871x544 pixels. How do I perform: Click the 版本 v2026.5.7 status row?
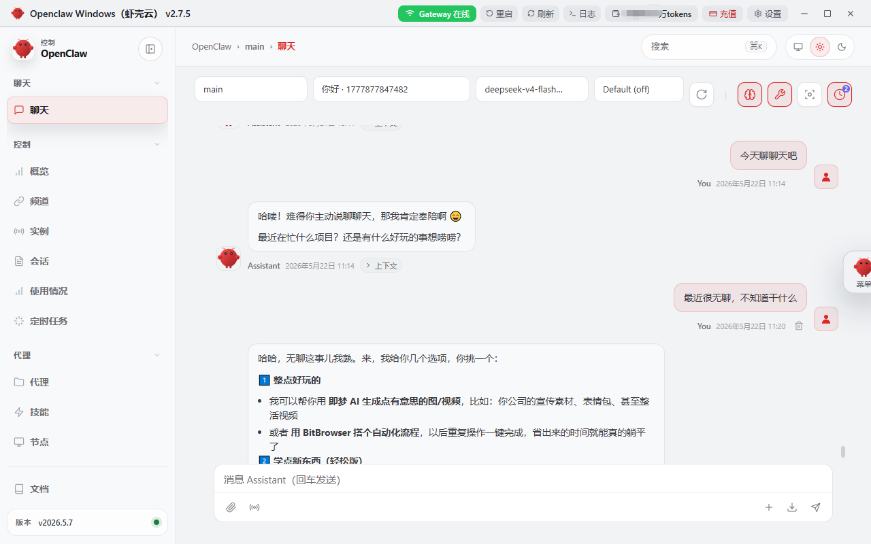(87, 522)
